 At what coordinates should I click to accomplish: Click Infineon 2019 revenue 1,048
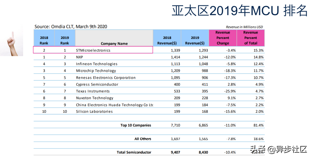pyautogui.click(x=203, y=64)
